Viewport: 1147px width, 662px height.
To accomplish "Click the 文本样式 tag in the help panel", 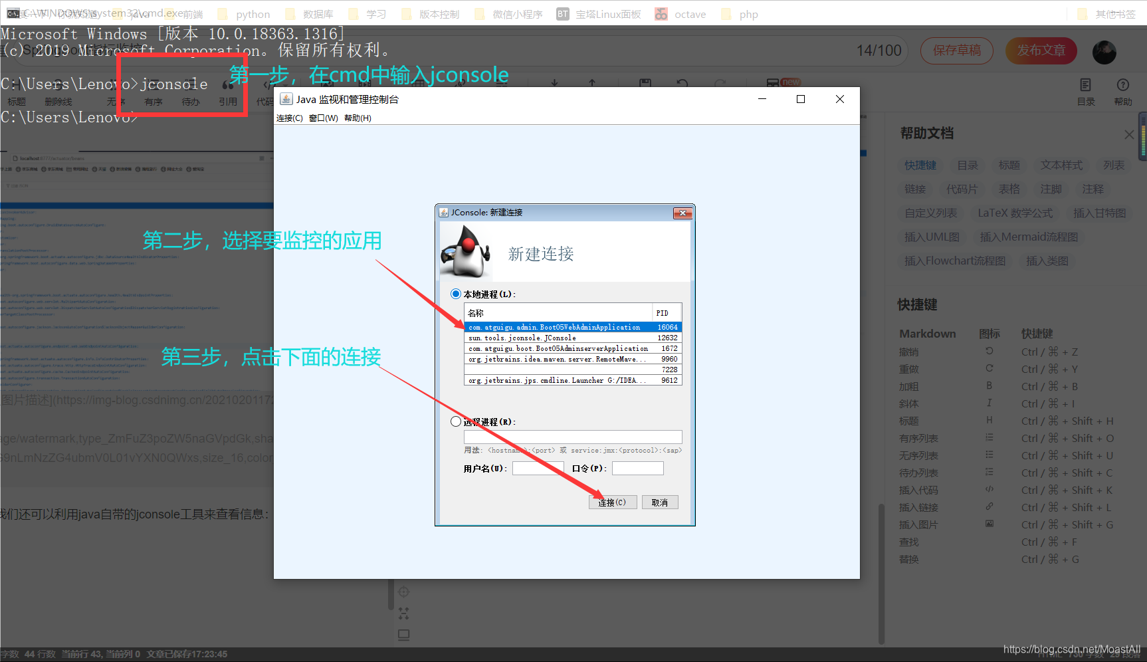I will tap(1061, 165).
